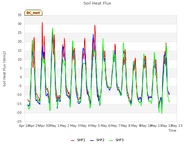
Task: Click the -20 y-axis tick label
Action: pyautogui.click(x=19, y=113)
